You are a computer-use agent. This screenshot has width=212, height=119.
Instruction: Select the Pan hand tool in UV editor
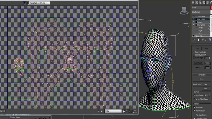tap(123, 111)
